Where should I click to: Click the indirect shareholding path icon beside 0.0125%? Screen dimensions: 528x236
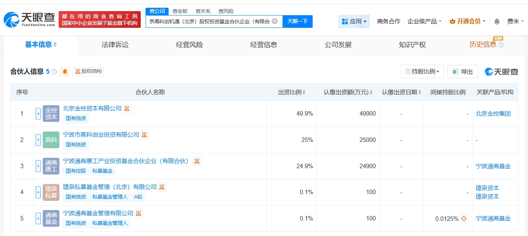[464, 219]
